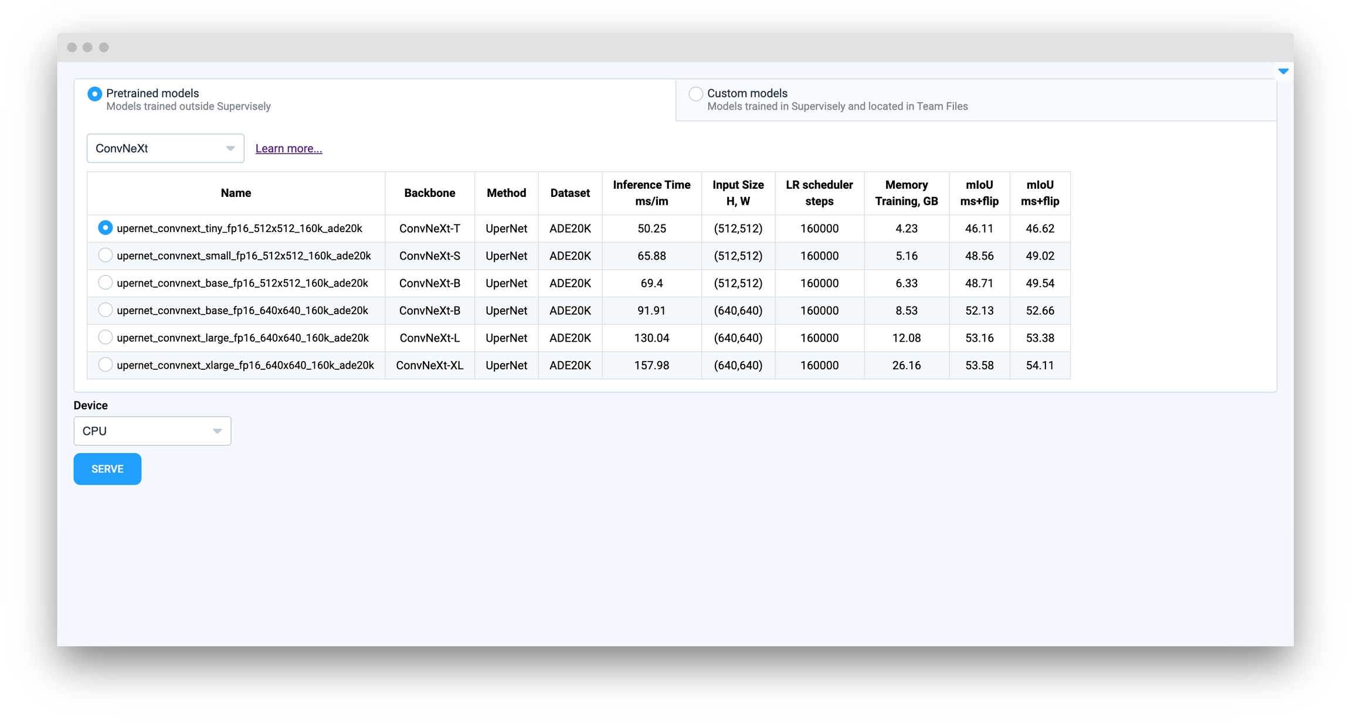1351x728 pixels.
Task: Click the mIoU value 53.58
Action: (979, 365)
